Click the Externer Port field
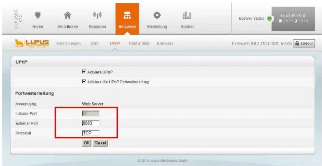Image resolution: width=322 pixels, height=166 pixels. [90, 124]
